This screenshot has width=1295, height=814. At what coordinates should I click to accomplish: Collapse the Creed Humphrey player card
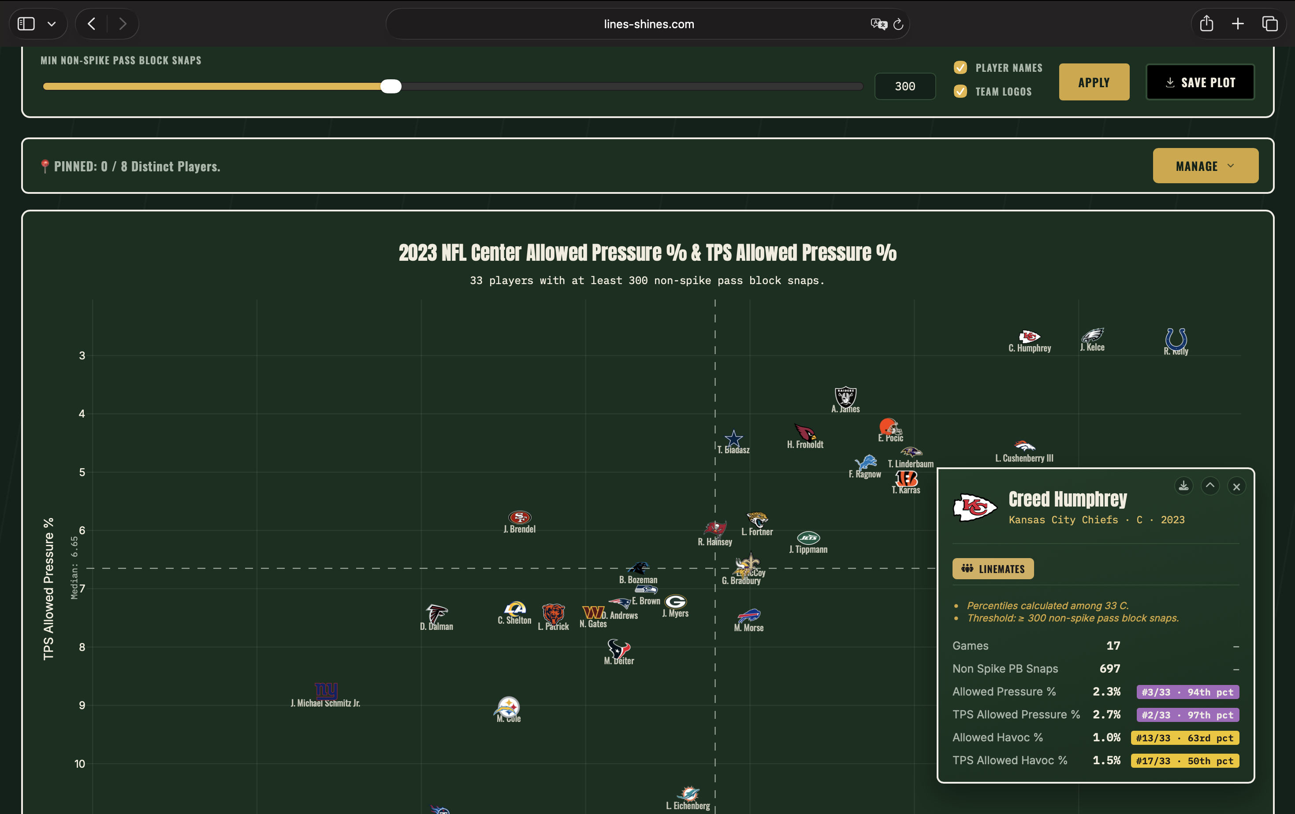[1210, 486]
